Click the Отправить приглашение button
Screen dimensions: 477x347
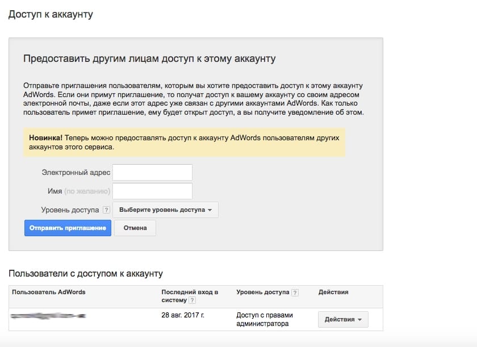click(68, 228)
